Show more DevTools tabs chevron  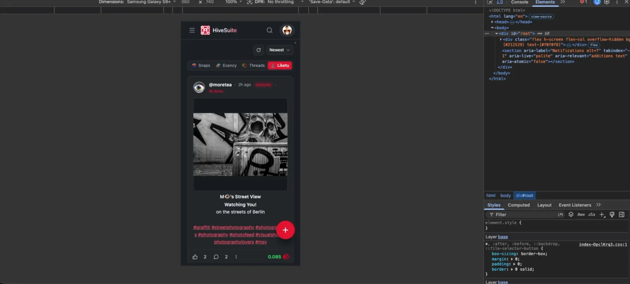coord(563,2)
